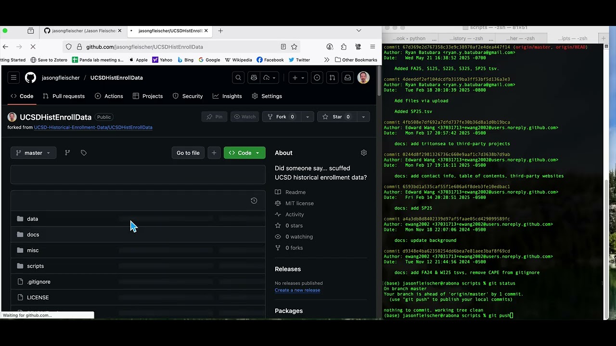Open Add file plus button
This screenshot has width=616, height=346.
coord(214,153)
